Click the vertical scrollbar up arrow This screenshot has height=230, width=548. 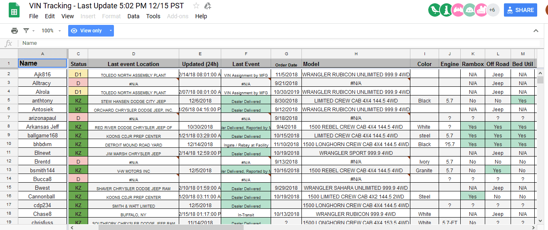(540, 73)
